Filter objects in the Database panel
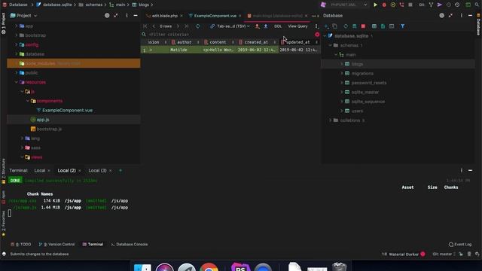This screenshot has height=271, width=482. [402, 26]
